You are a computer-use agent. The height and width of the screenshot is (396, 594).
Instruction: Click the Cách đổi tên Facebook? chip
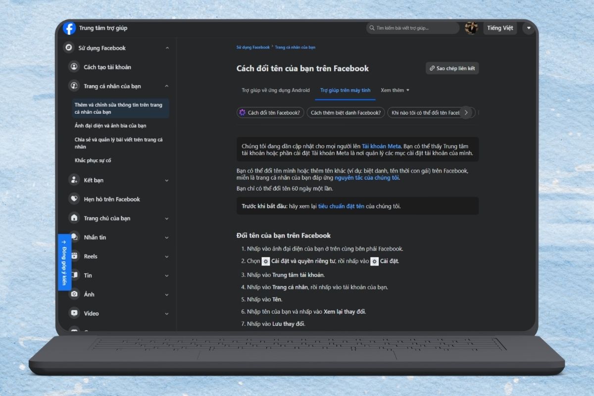(270, 113)
